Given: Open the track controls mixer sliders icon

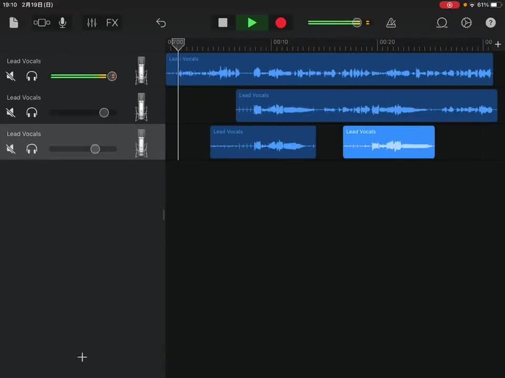Looking at the screenshot, I should 92,22.
